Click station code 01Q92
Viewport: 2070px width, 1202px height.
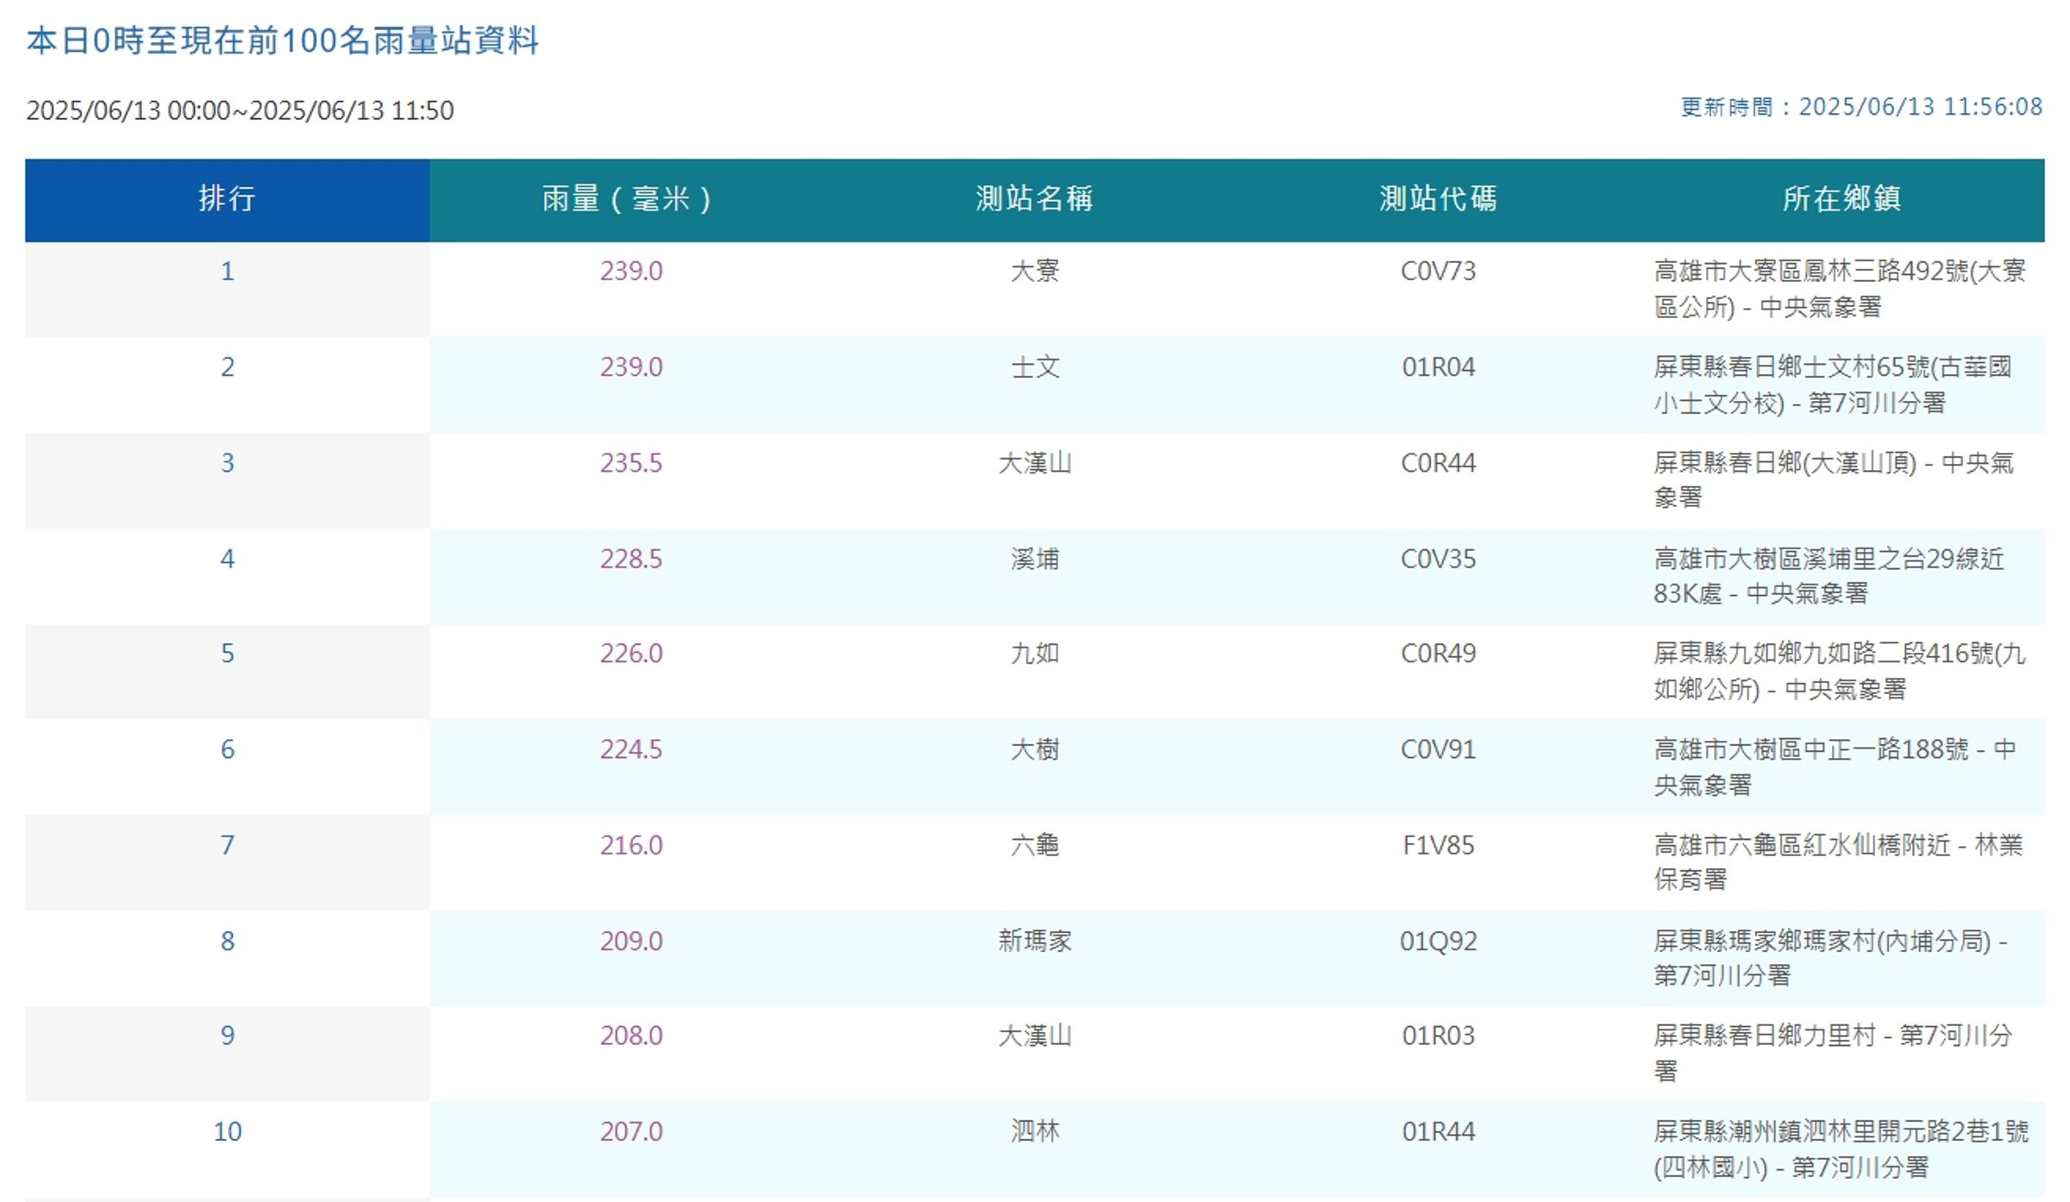tap(1439, 941)
